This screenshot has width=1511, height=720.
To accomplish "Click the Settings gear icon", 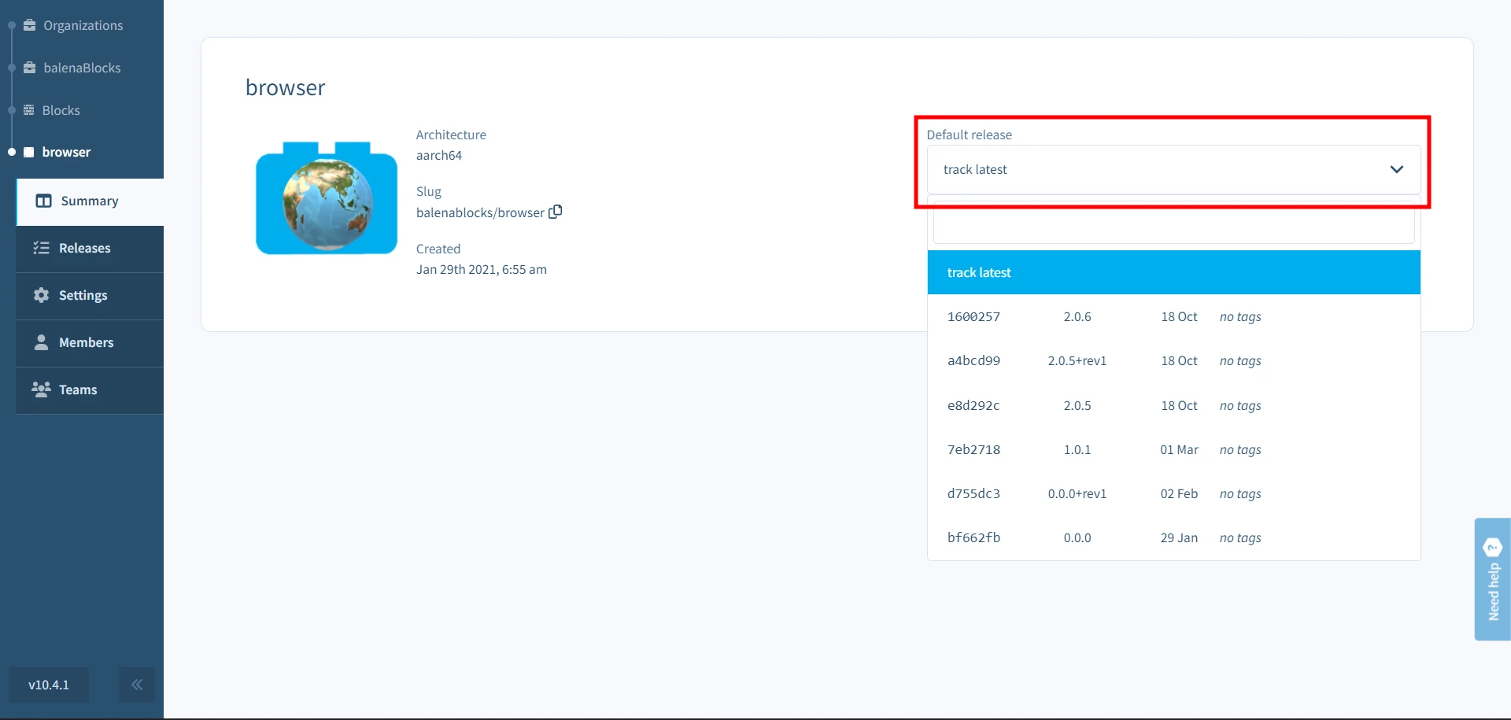I will pyautogui.click(x=41, y=295).
